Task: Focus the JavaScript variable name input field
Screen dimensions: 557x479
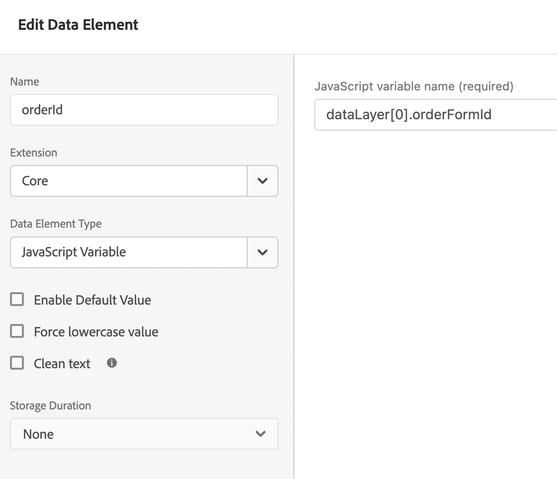Action: pyautogui.click(x=436, y=115)
